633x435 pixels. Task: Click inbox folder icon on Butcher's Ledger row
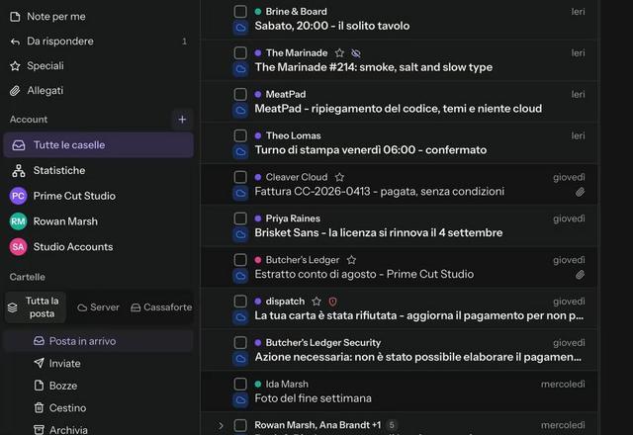click(240, 276)
